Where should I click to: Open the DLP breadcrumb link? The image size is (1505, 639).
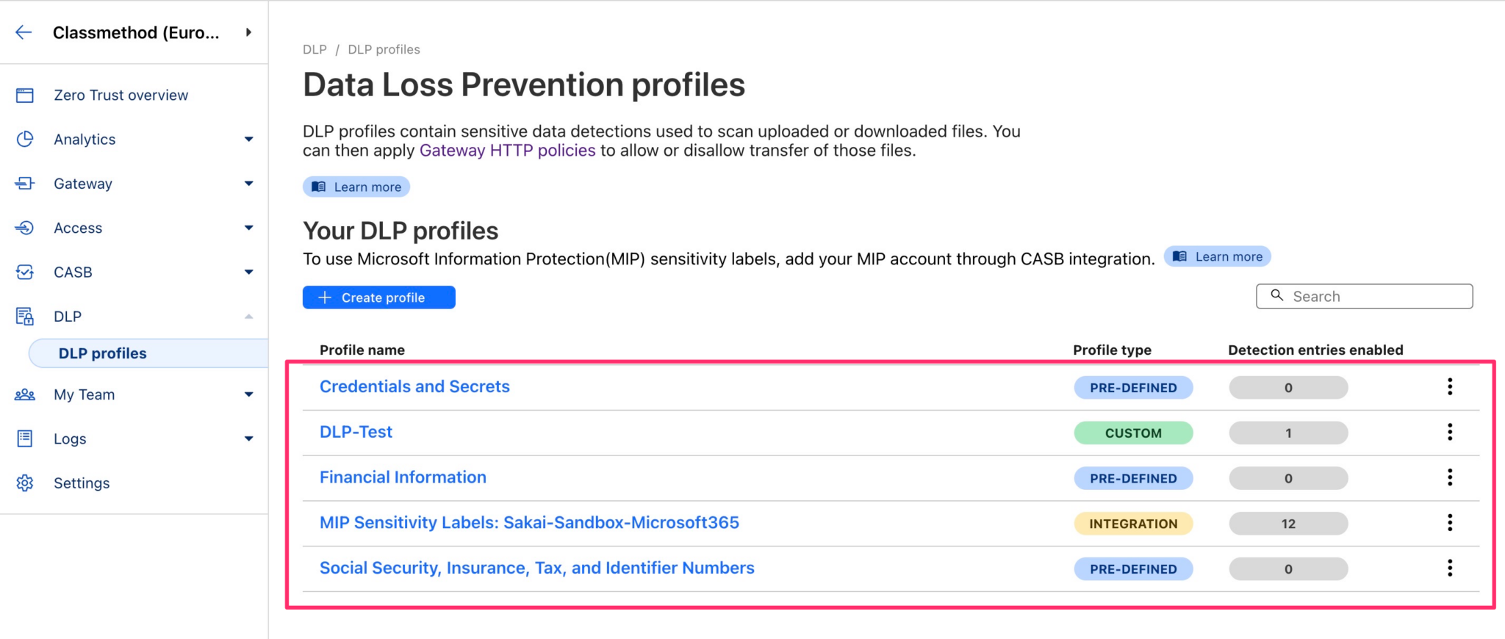pyautogui.click(x=315, y=49)
